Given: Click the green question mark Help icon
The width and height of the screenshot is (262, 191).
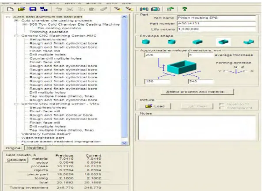Looking at the screenshot, I should point(185,9).
